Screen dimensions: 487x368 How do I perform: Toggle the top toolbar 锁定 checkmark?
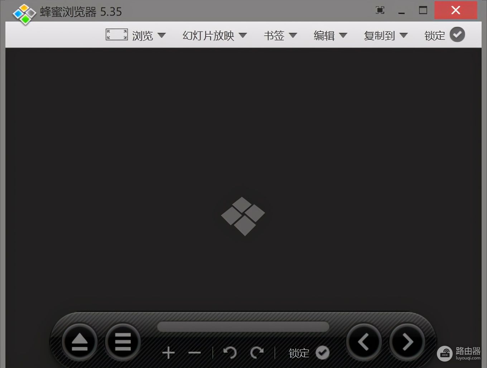tap(457, 35)
